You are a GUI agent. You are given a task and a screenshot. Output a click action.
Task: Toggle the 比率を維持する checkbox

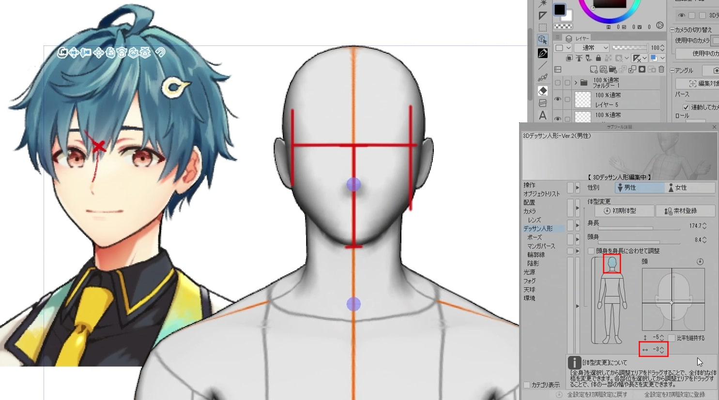[x=672, y=338]
